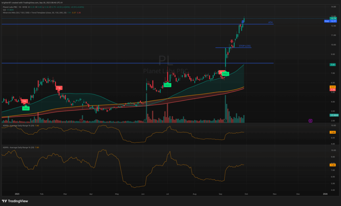Click the STOP-LOSS line label

click(245, 46)
